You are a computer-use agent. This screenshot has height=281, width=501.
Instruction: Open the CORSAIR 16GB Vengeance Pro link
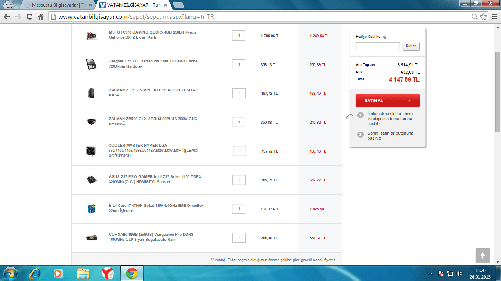pos(151,237)
